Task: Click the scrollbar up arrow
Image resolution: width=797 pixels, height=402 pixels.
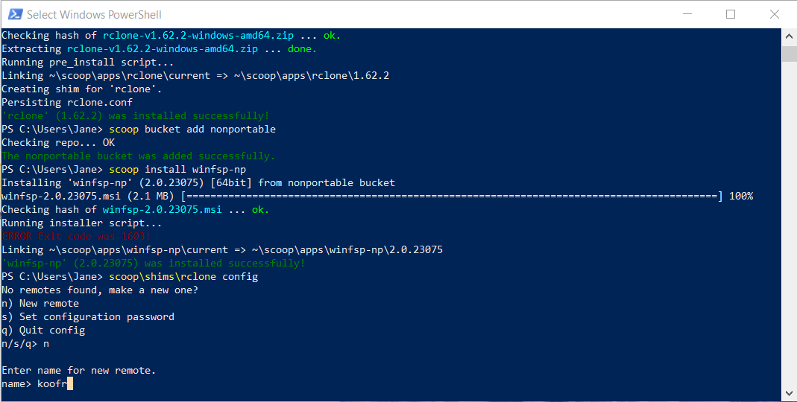Action: 789,36
